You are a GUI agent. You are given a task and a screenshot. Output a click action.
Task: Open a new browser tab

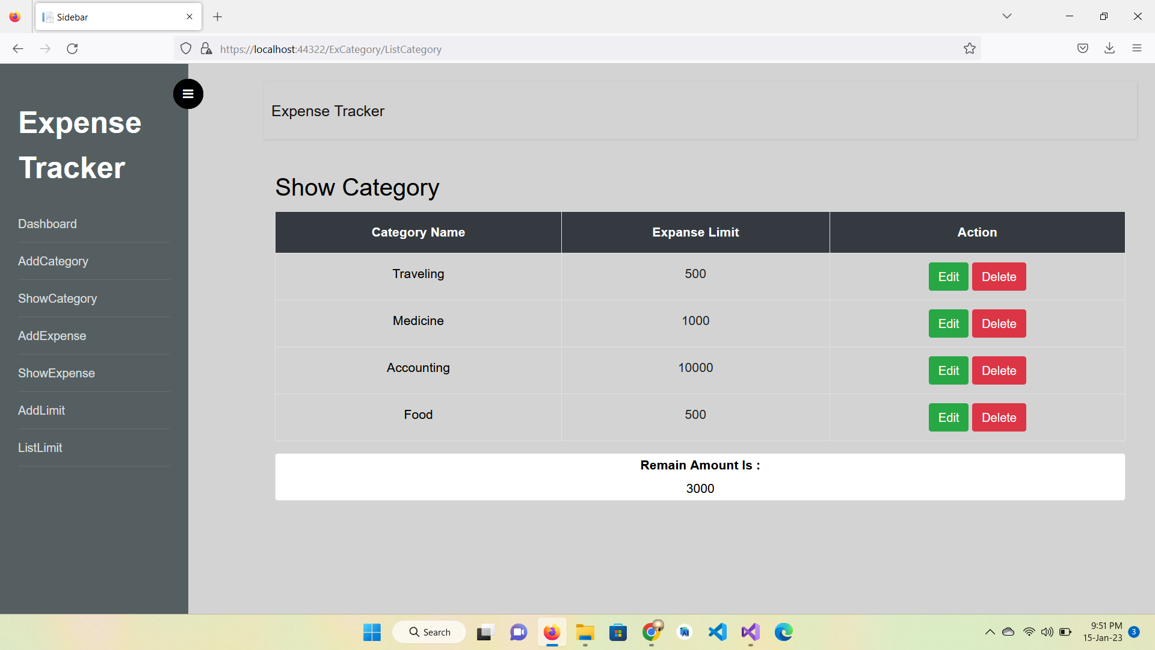point(217,16)
